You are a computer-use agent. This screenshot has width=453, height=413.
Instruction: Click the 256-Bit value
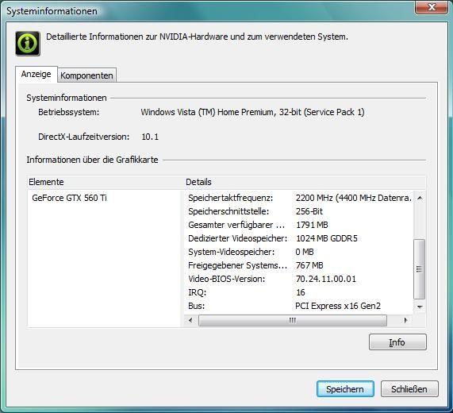309,211
